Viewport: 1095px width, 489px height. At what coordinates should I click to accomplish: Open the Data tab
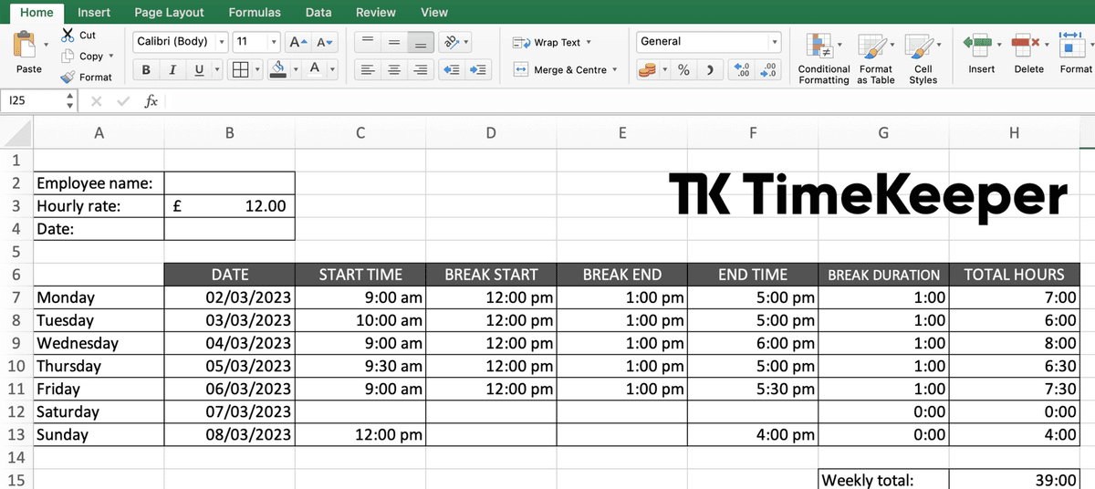tap(318, 12)
